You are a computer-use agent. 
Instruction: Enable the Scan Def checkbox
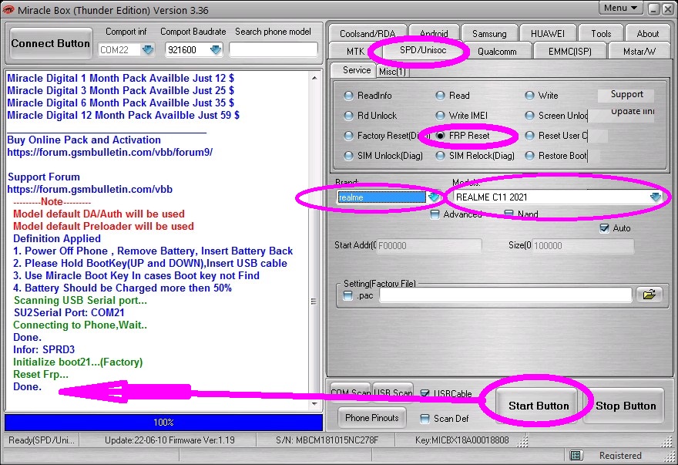(425, 418)
